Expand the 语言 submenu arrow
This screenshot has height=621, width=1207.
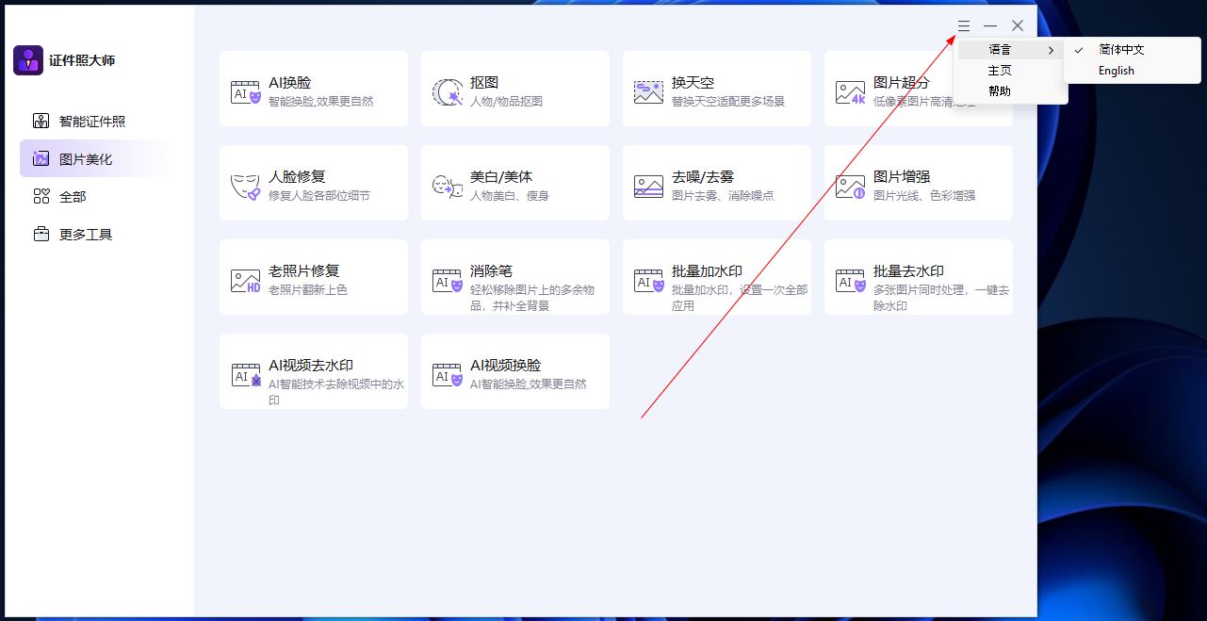click(x=1051, y=50)
